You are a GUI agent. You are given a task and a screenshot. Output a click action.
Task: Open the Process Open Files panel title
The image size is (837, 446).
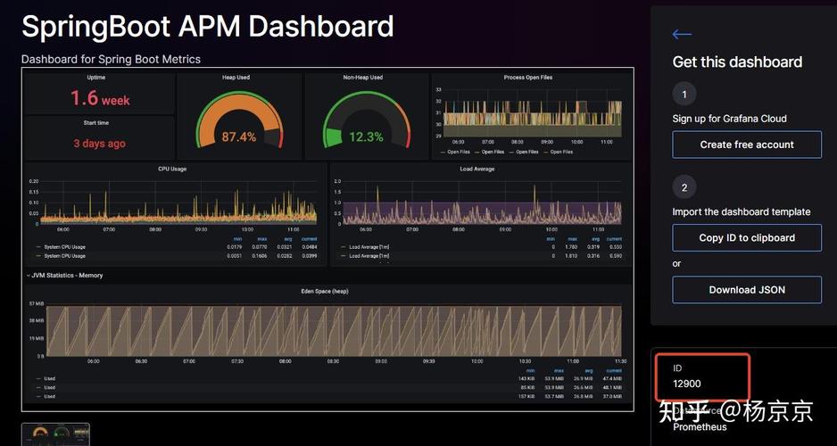click(527, 78)
